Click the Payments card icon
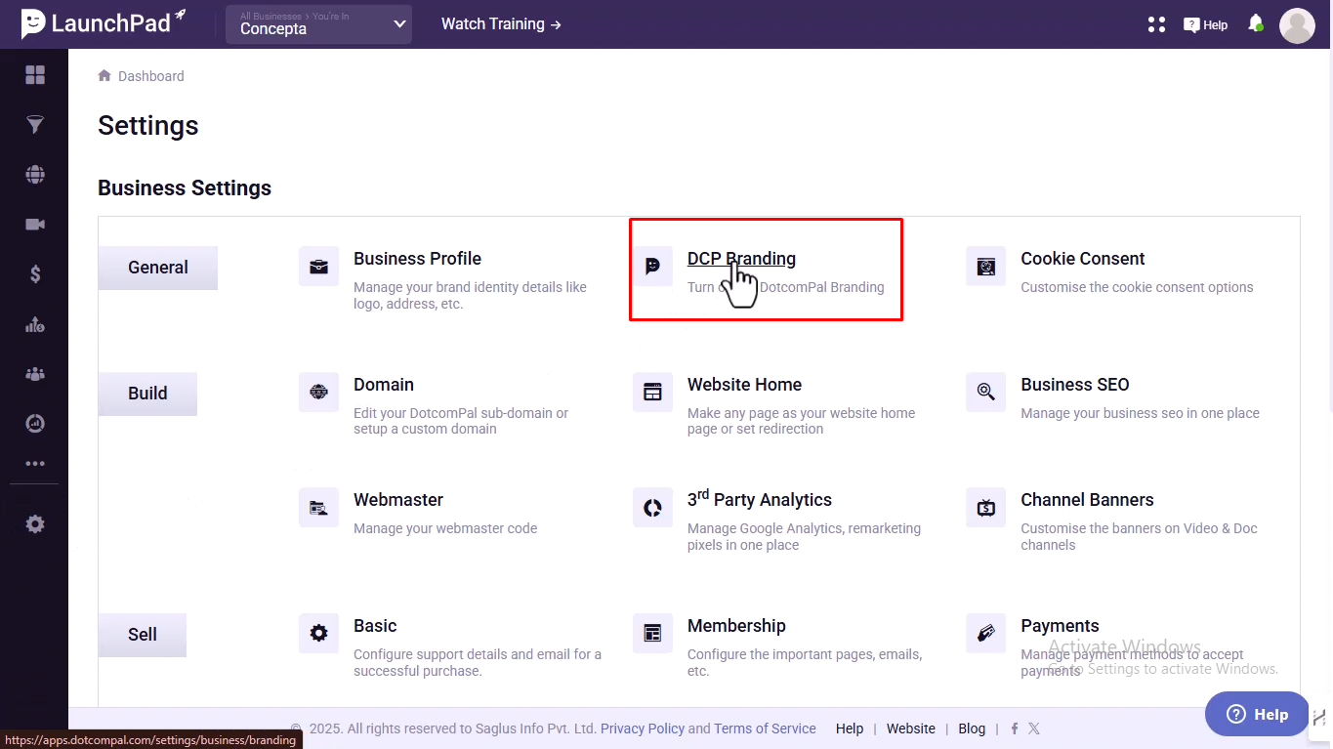 click(x=986, y=634)
